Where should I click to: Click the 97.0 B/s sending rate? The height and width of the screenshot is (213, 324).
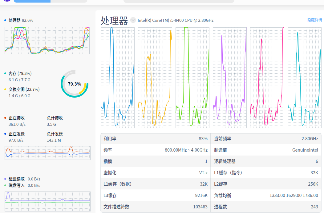tap(16, 141)
